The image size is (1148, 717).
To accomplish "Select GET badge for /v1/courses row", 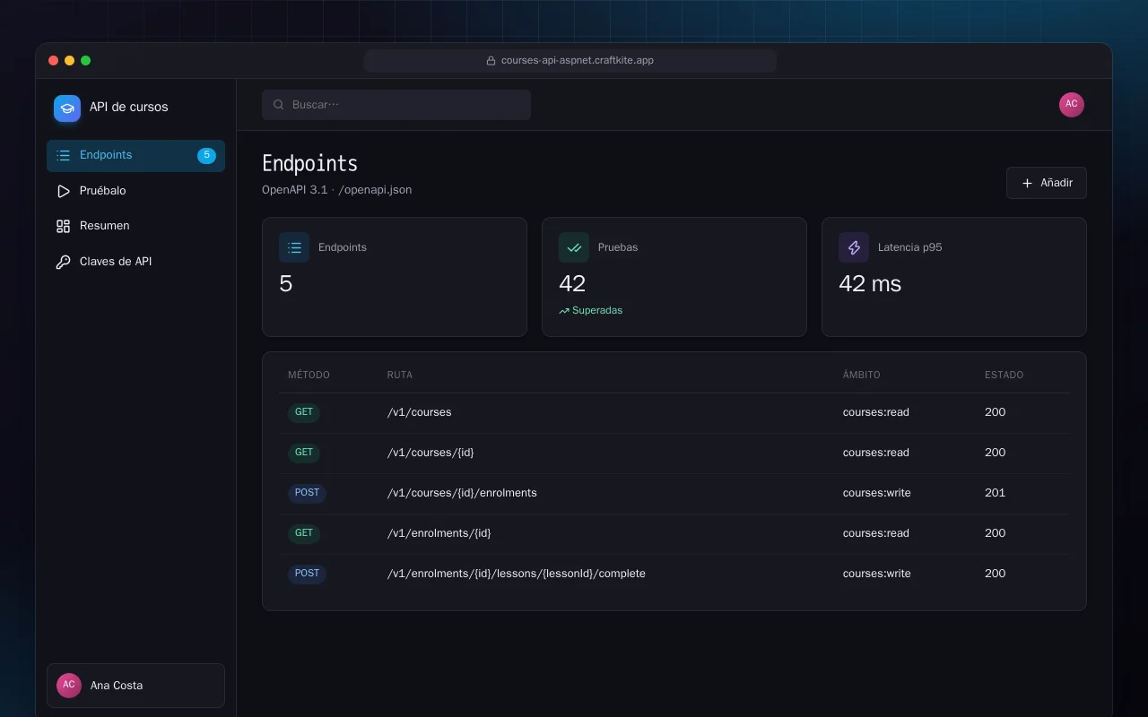I will tap(304, 412).
